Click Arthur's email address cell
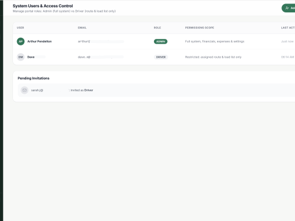 click(x=101, y=41)
